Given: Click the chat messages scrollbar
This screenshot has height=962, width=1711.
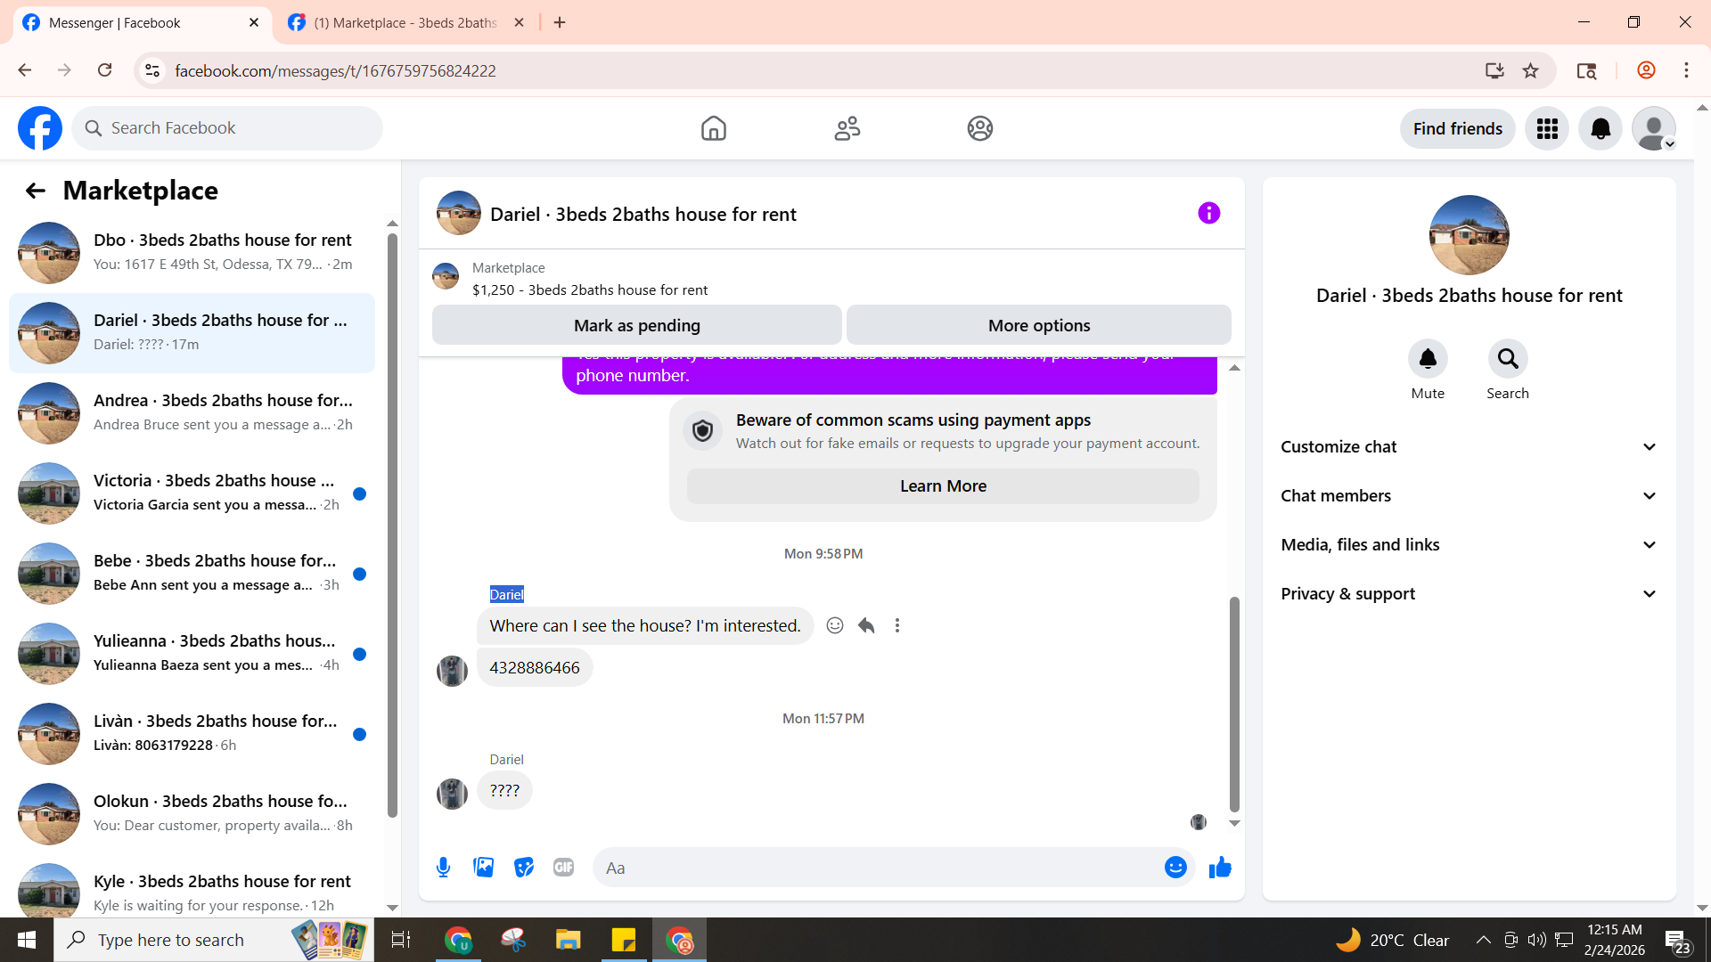Looking at the screenshot, I should pyautogui.click(x=1234, y=704).
